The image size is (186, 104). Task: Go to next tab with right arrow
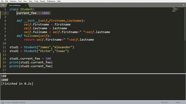pos(4,5)
